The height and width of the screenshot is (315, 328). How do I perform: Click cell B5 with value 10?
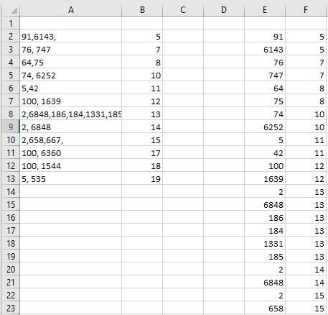pyautogui.click(x=142, y=76)
